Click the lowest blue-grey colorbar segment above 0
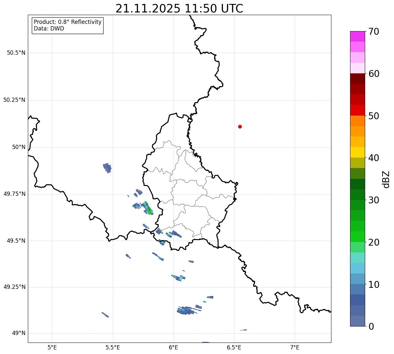 [358, 321]
